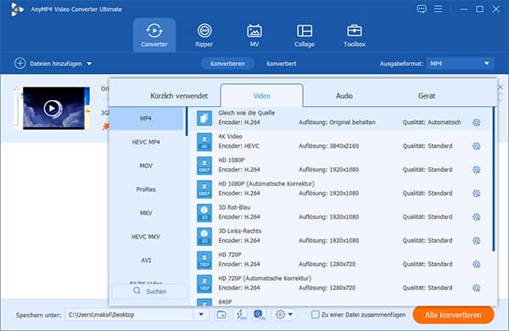
Task: Choose the HD 1080P preset title
Action: point(232,160)
